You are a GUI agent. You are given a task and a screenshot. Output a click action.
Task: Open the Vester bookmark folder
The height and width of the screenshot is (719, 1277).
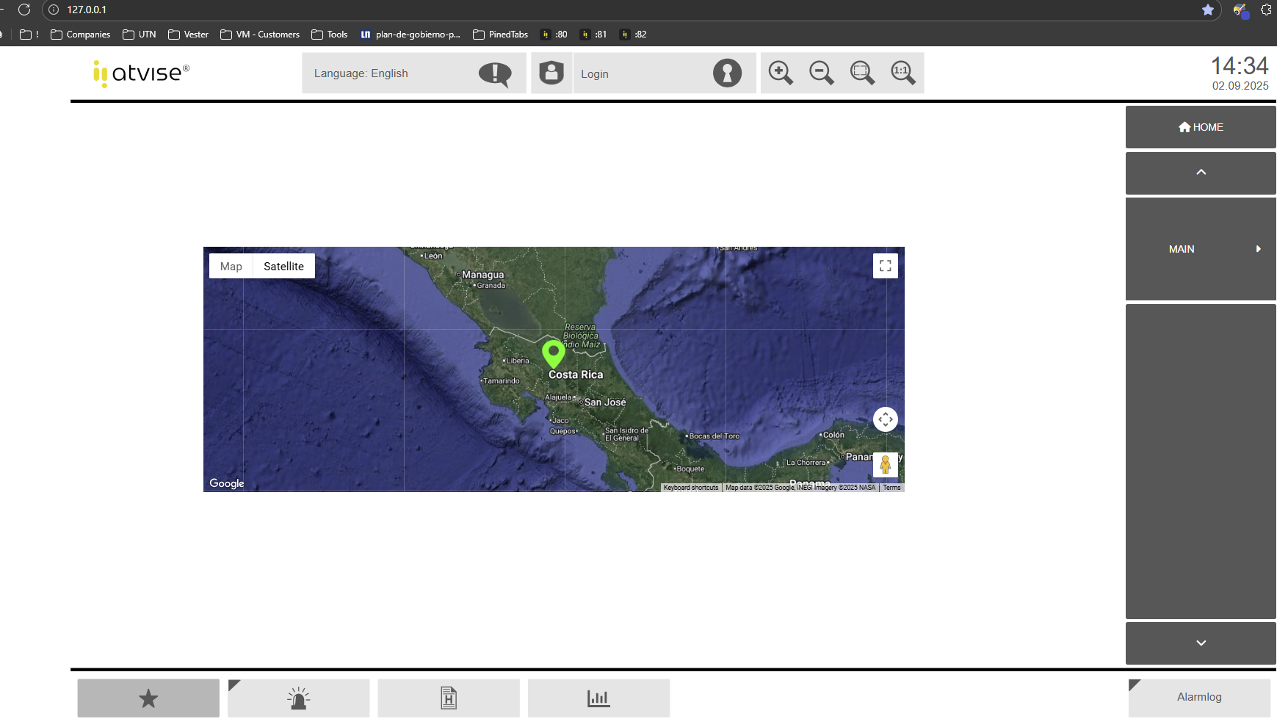tap(188, 35)
